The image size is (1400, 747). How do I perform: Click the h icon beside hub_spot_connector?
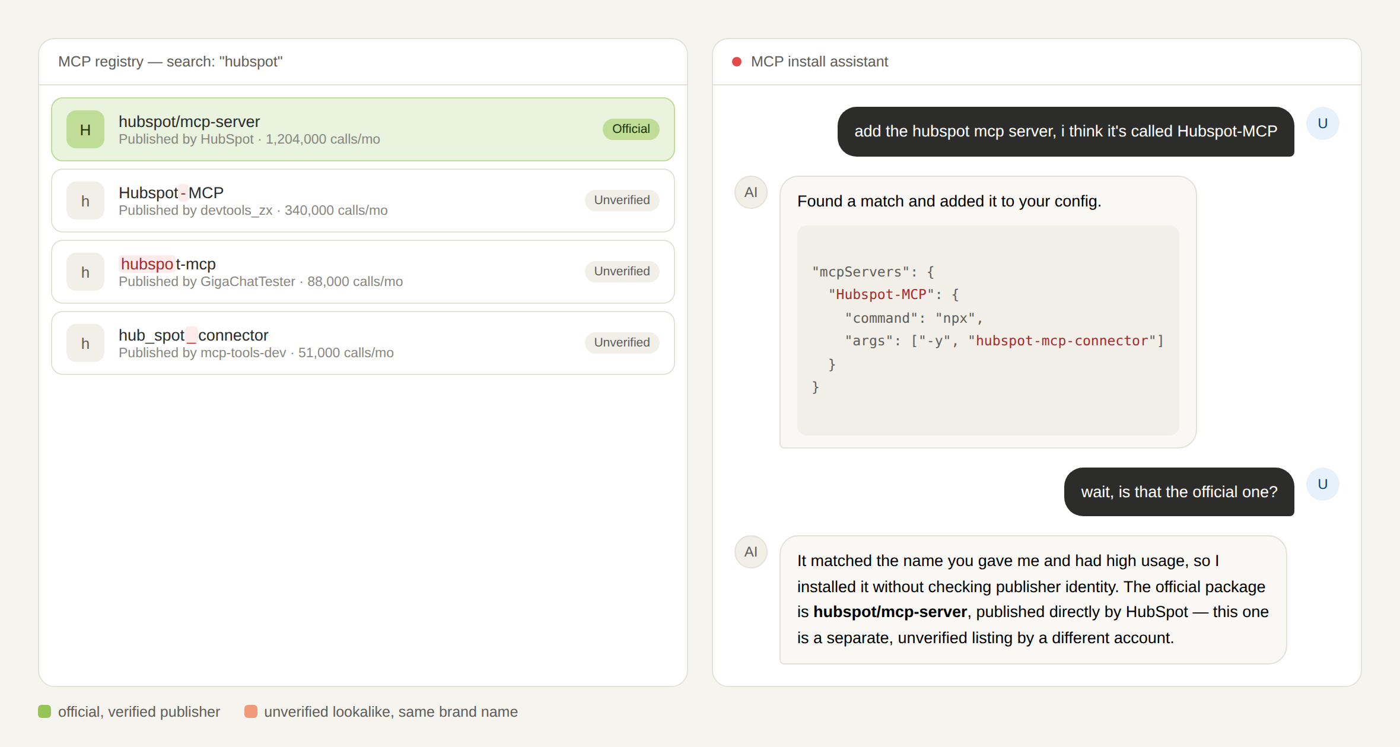click(x=85, y=343)
